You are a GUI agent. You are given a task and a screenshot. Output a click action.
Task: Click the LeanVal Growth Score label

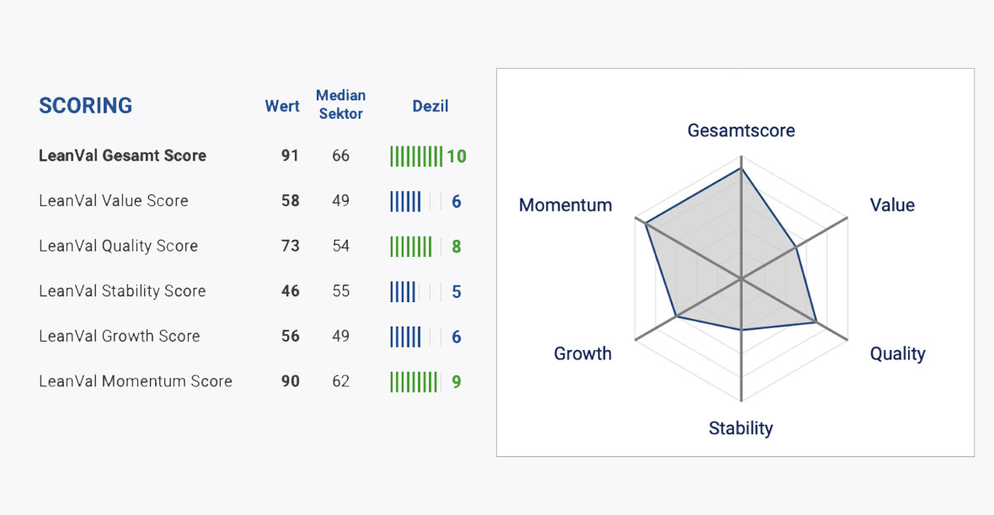click(x=120, y=337)
